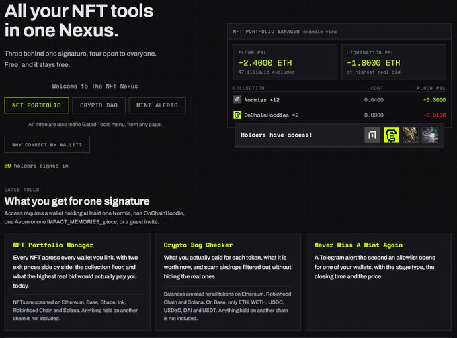
Task: Click the green OnChainHoodies avatar in holders banner
Action: (x=391, y=135)
